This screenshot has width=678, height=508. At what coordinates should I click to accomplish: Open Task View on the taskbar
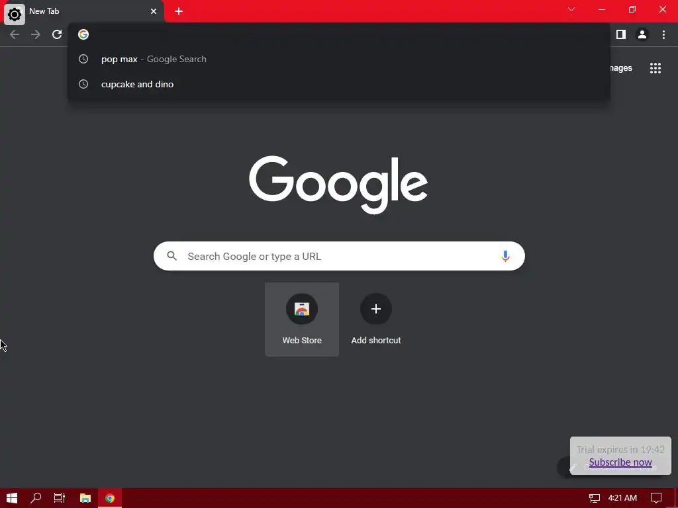(x=60, y=498)
